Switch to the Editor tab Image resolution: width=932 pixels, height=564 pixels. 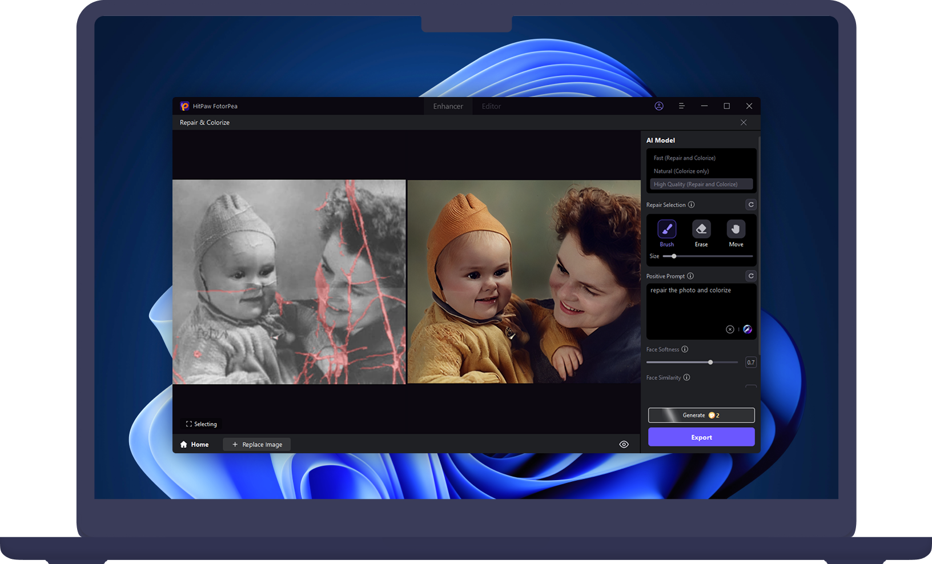pyautogui.click(x=491, y=107)
